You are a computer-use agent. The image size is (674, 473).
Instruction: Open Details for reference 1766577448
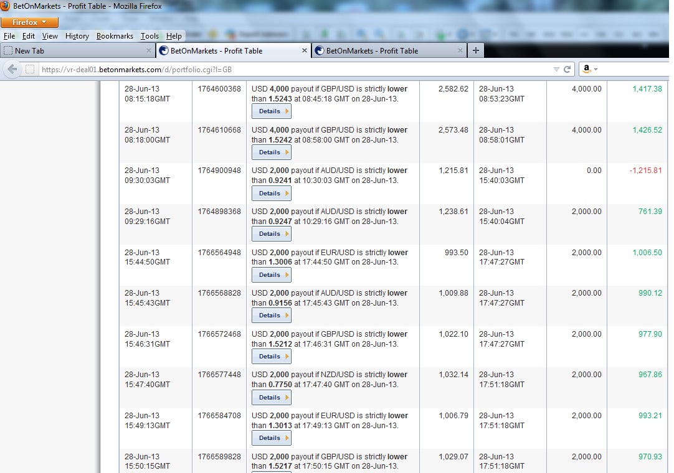click(271, 398)
